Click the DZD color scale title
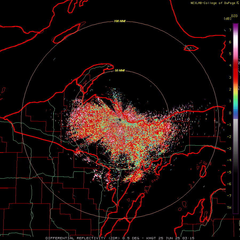 pos(234,16)
